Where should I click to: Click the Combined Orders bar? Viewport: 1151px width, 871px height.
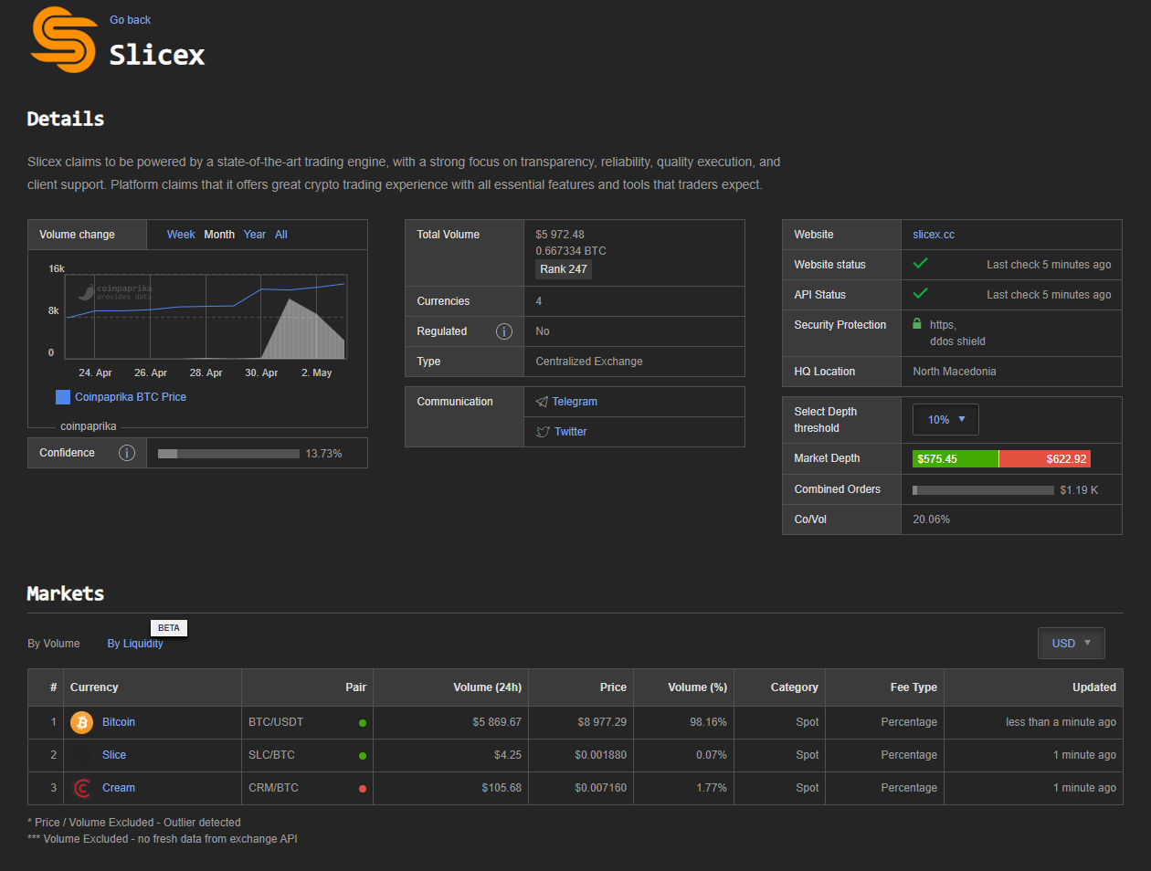[x=983, y=490]
